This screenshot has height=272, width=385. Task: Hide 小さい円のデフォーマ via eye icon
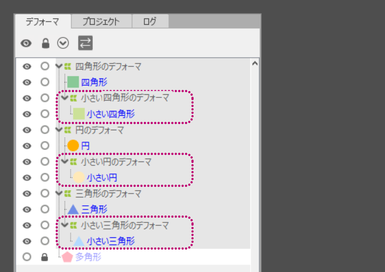tap(27, 162)
